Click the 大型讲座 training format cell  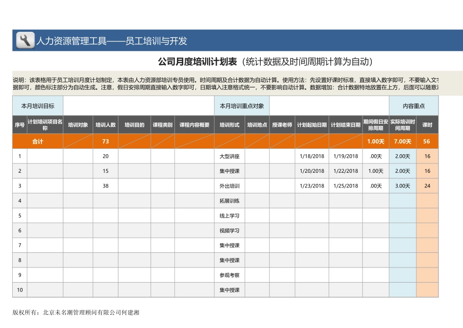coord(230,156)
